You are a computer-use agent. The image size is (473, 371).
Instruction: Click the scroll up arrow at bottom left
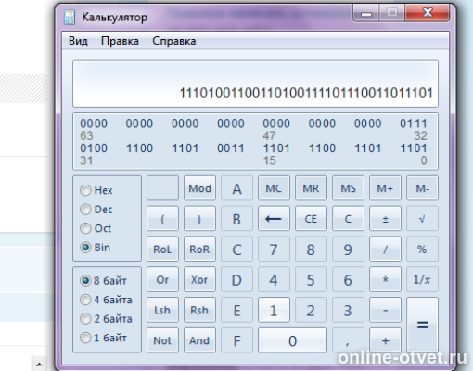(x=39, y=365)
